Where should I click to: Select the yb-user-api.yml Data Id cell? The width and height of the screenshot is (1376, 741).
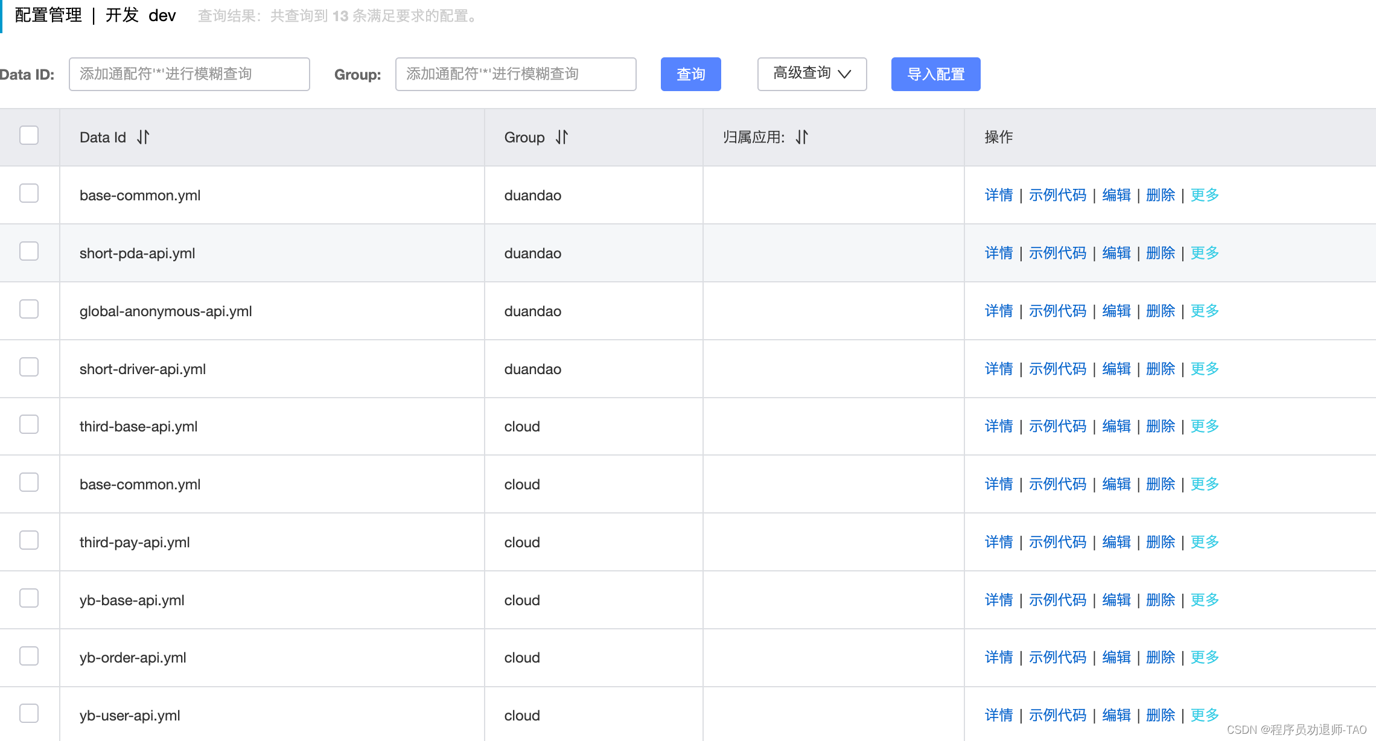272,715
